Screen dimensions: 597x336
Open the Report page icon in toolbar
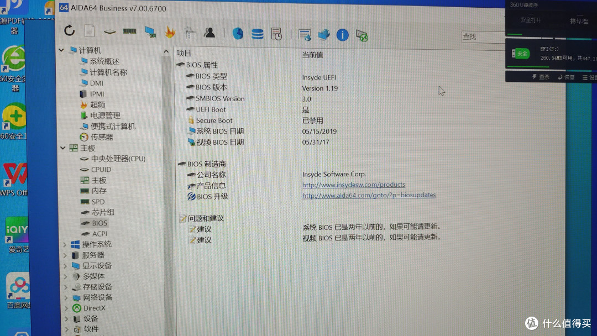[89, 31]
